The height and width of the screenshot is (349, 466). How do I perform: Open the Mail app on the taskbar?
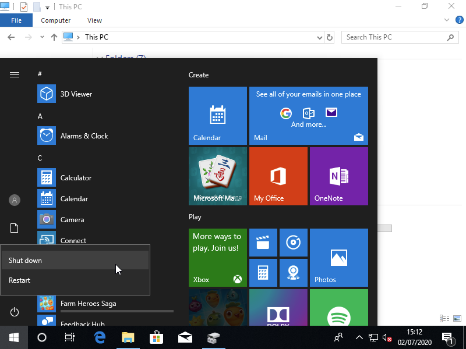tap(185, 337)
